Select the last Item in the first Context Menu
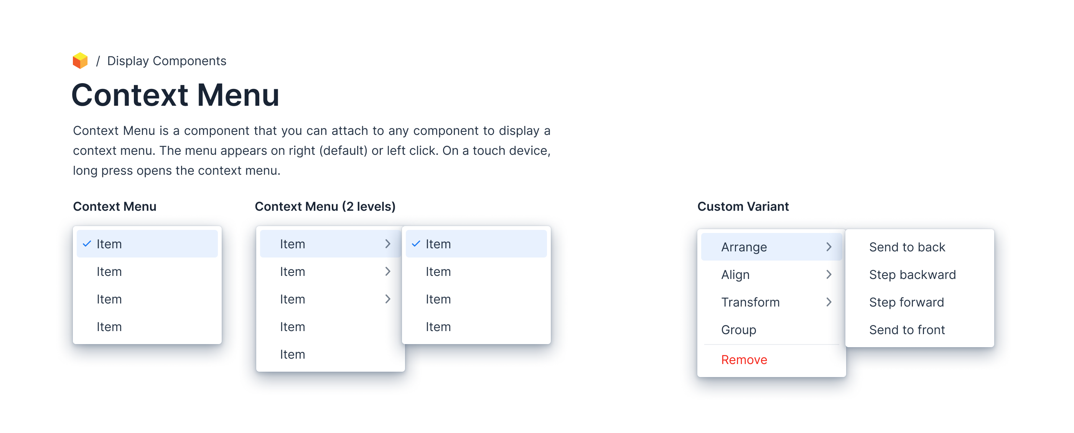Viewport: 1074px width, 433px height. pyautogui.click(x=109, y=327)
